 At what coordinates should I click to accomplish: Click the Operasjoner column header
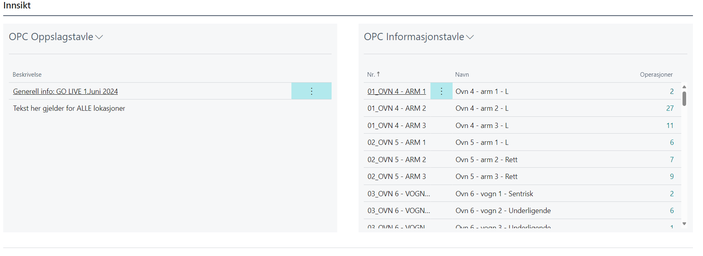coord(656,75)
